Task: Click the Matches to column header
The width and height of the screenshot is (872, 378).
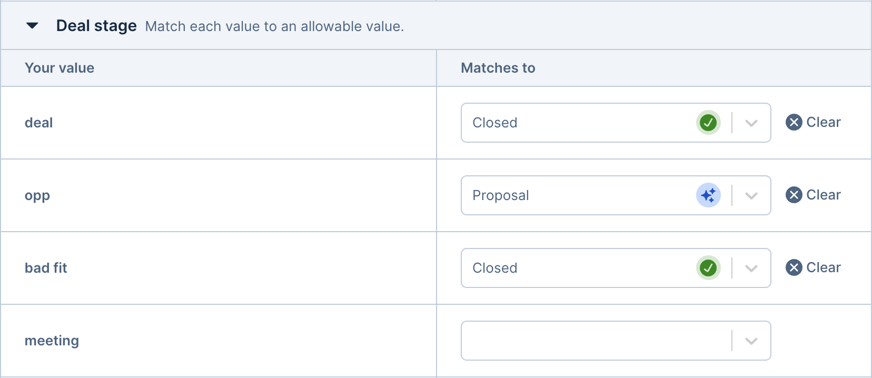Action: pos(498,68)
